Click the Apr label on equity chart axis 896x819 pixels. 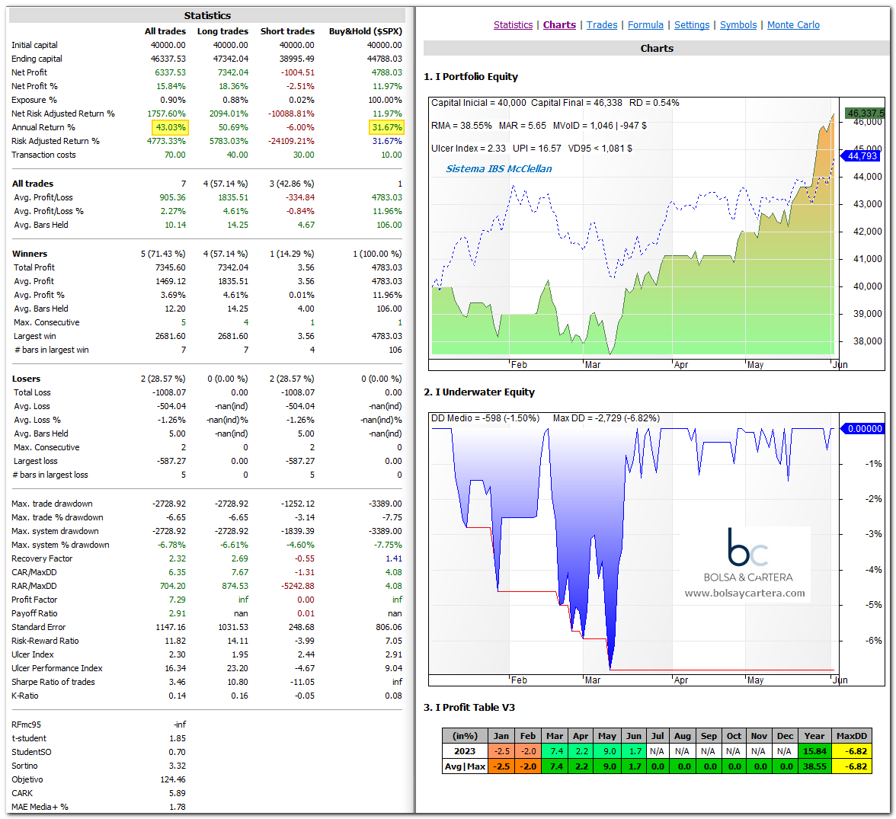[680, 365]
